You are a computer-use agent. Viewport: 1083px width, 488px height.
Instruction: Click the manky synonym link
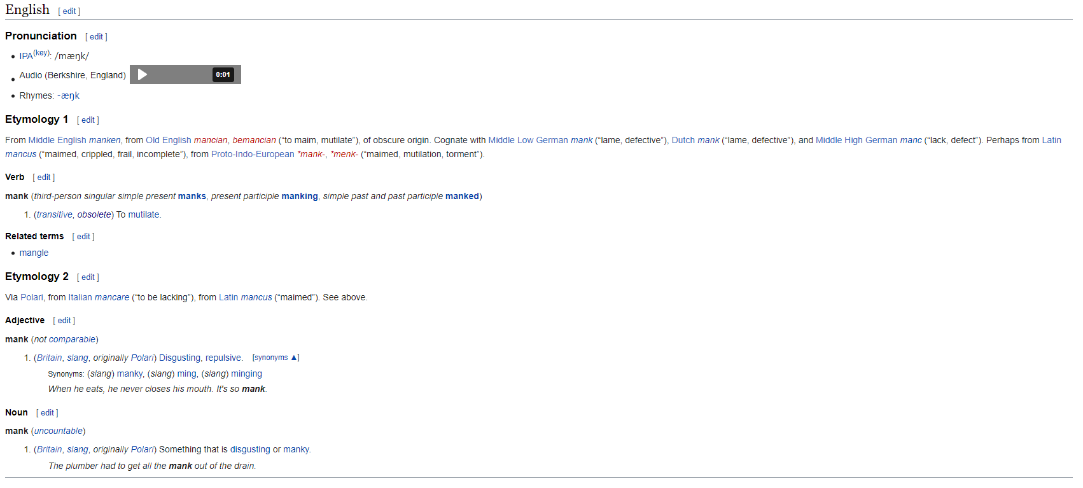click(129, 373)
